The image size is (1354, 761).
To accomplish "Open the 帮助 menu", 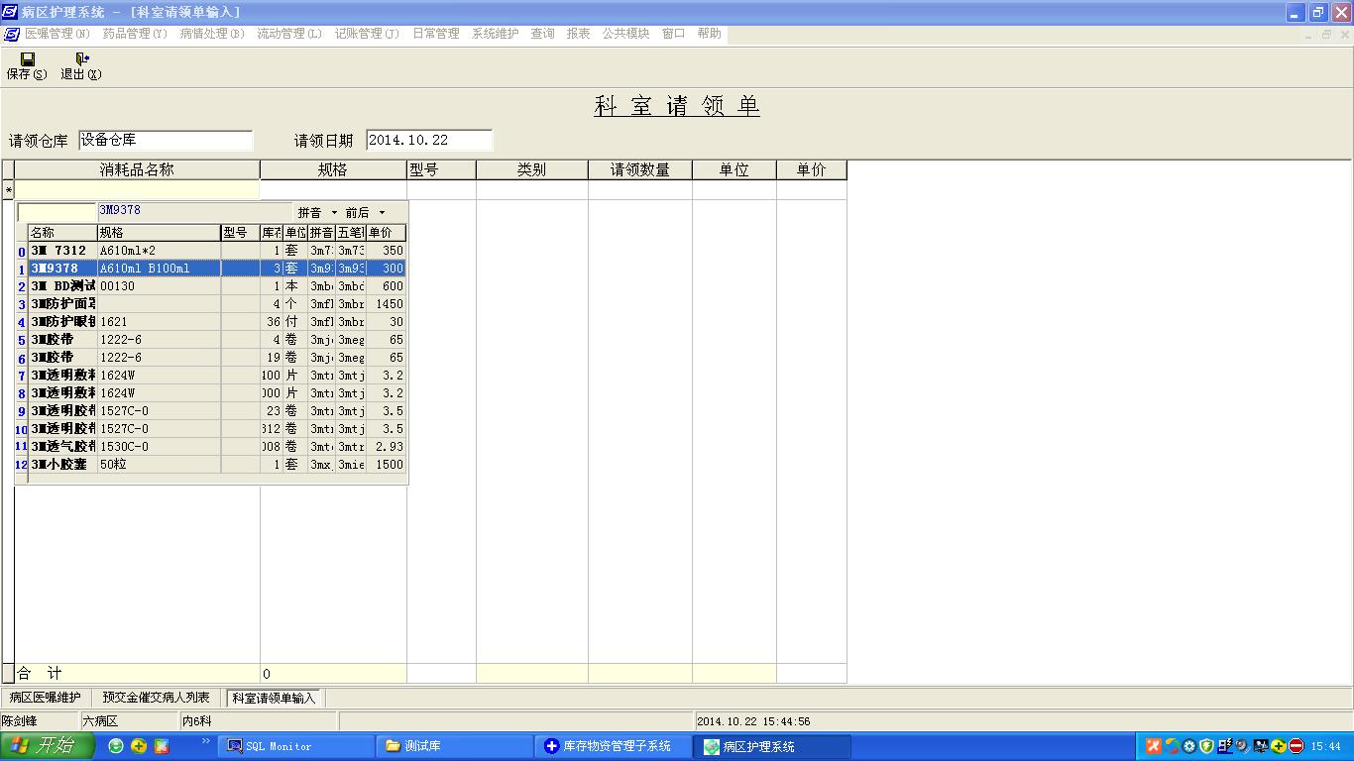I will [710, 34].
